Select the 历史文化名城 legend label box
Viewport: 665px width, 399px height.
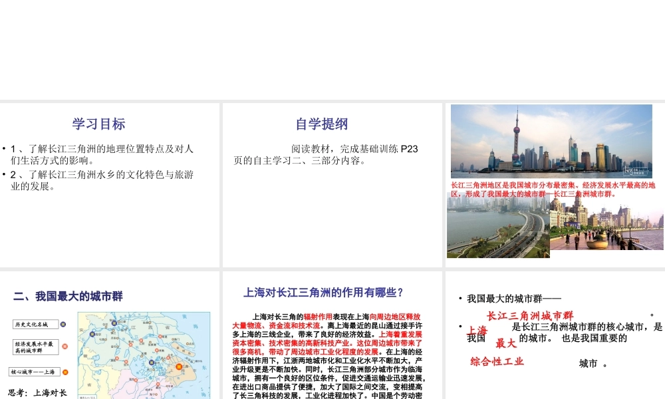34,324
